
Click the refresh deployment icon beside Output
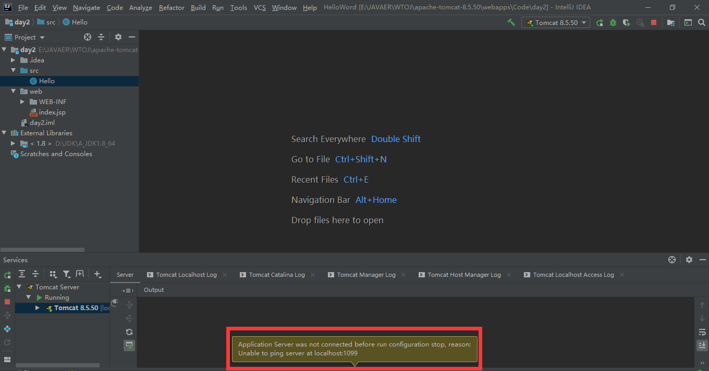(x=129, y=332)
